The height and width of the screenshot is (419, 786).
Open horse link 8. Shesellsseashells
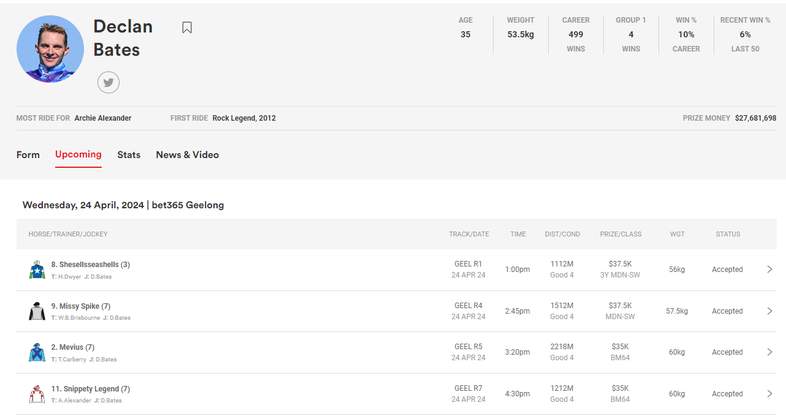[85, 265]
